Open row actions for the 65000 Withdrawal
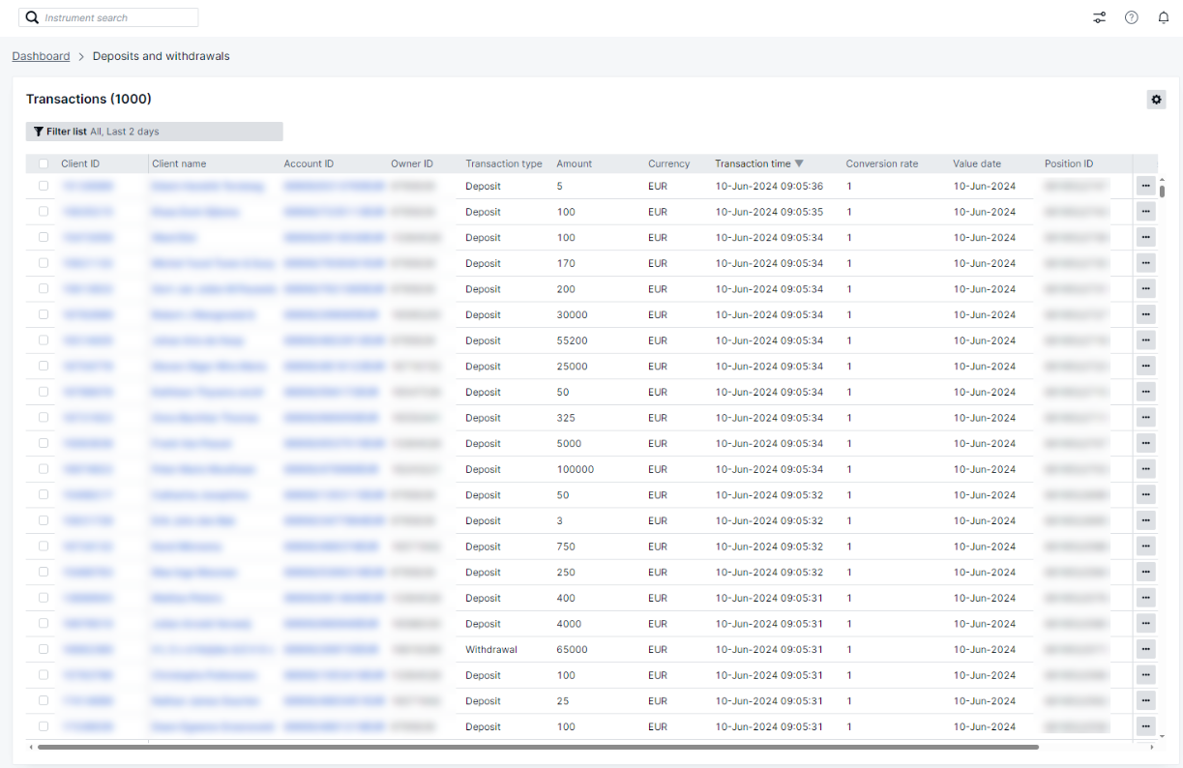The image size is (1183, 768). [1145, 649]
